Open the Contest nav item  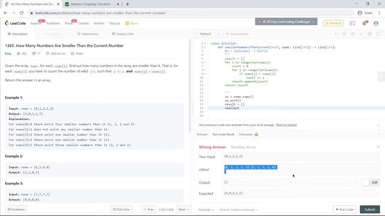83,23
